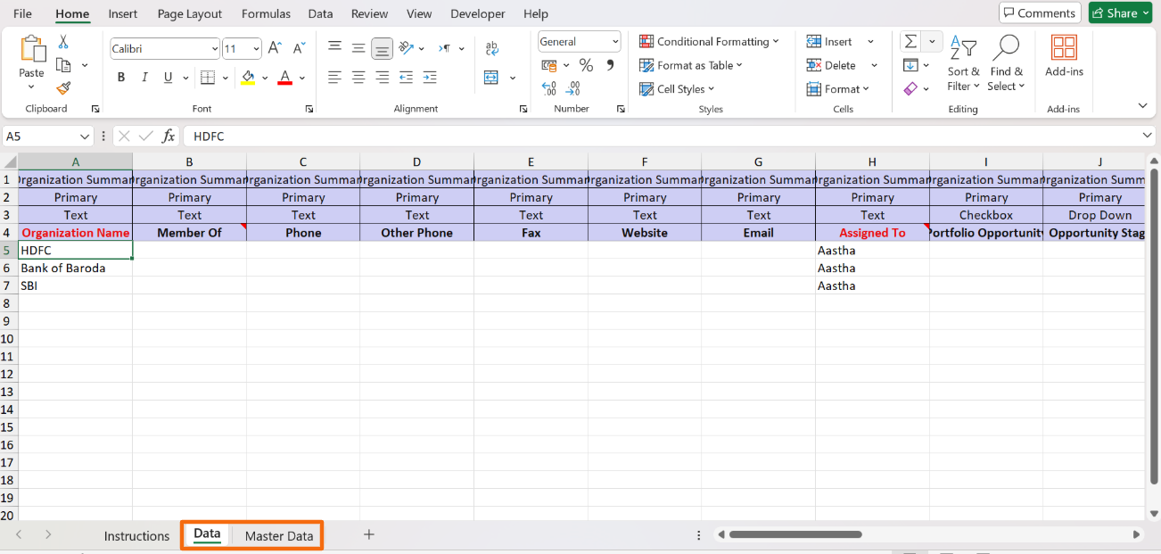Open Conditional Formatting dropdown
This screenshot has height=554, width=1161.
click(x=710, y=42)
